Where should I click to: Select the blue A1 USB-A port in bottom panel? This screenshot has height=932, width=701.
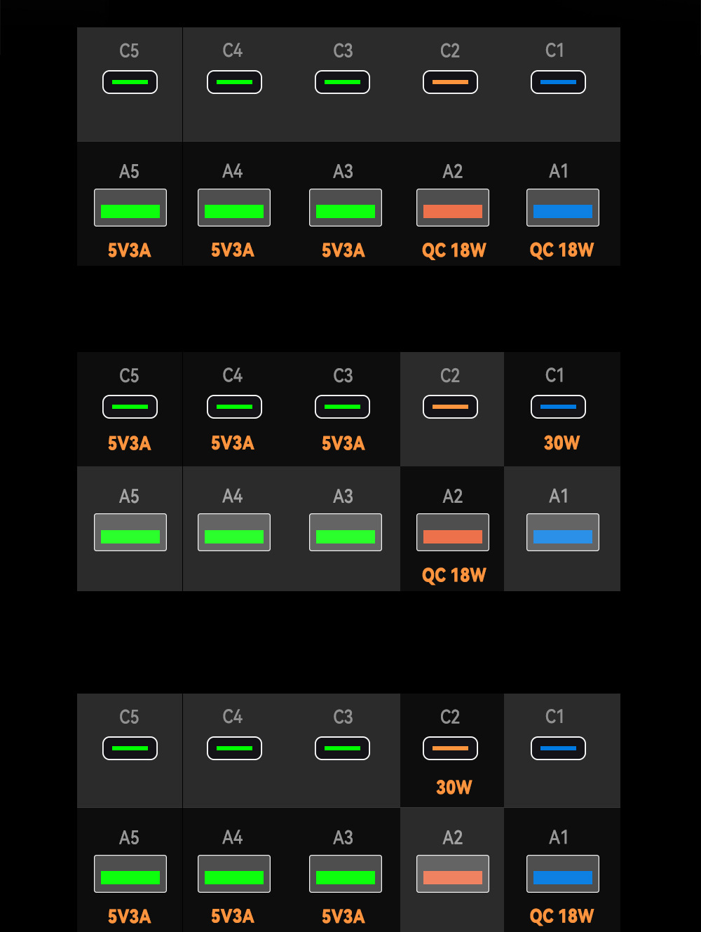click(x=563, y=874)
